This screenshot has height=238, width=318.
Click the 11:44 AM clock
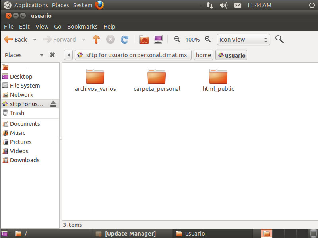(259, 5)
